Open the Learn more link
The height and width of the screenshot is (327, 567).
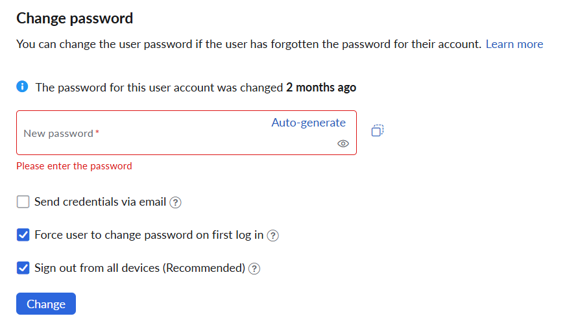[514, 44]
